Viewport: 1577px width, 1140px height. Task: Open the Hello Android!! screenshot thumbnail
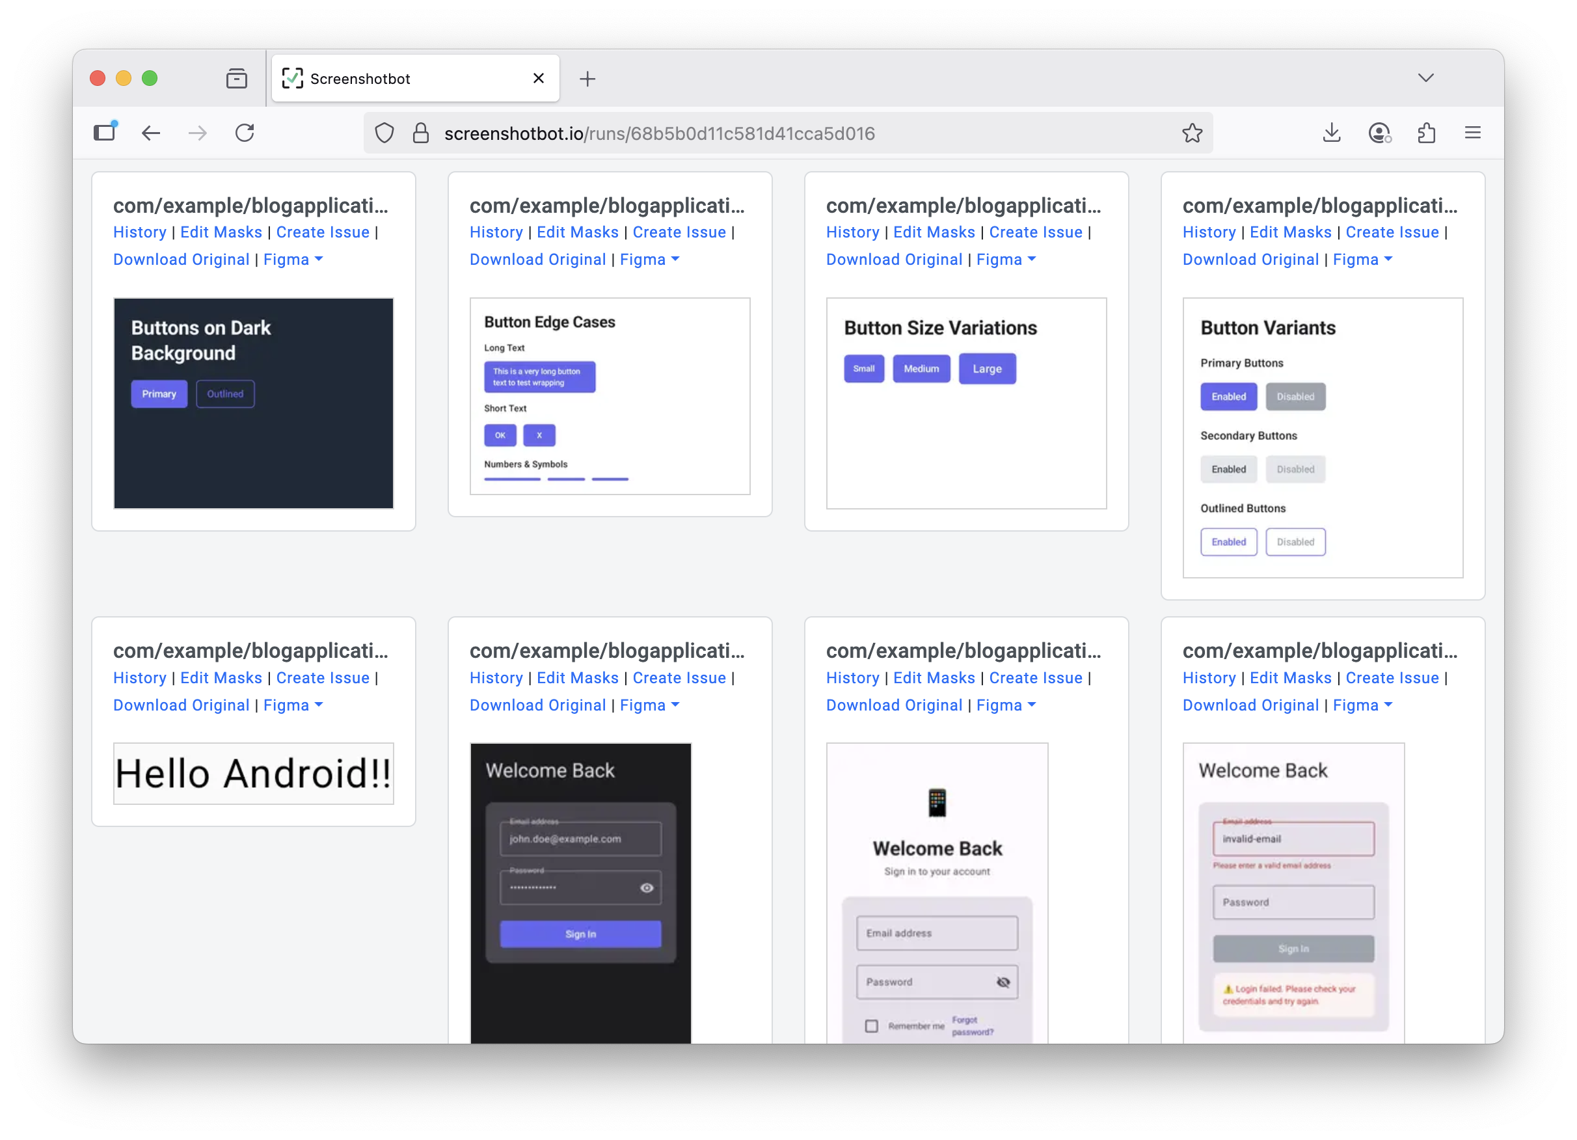point(253,774)
